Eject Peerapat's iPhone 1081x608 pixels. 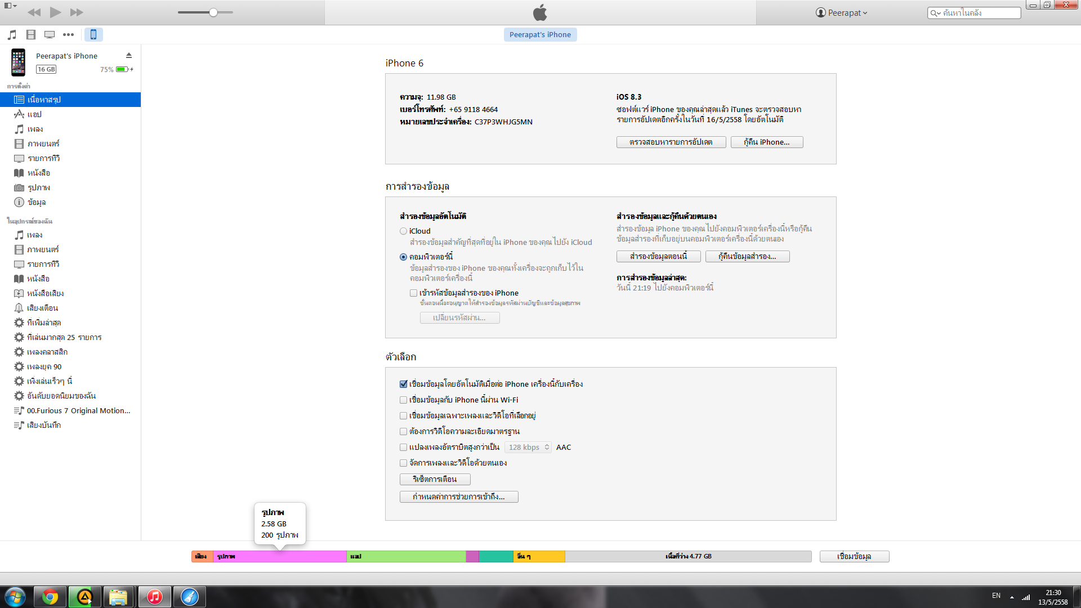tap(129, 55)
